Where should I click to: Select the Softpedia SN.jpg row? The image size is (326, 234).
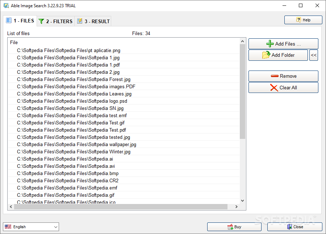click(124, 109)
